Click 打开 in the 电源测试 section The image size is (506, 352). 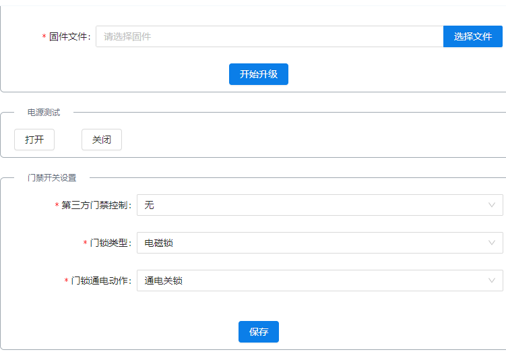point(34,140)
